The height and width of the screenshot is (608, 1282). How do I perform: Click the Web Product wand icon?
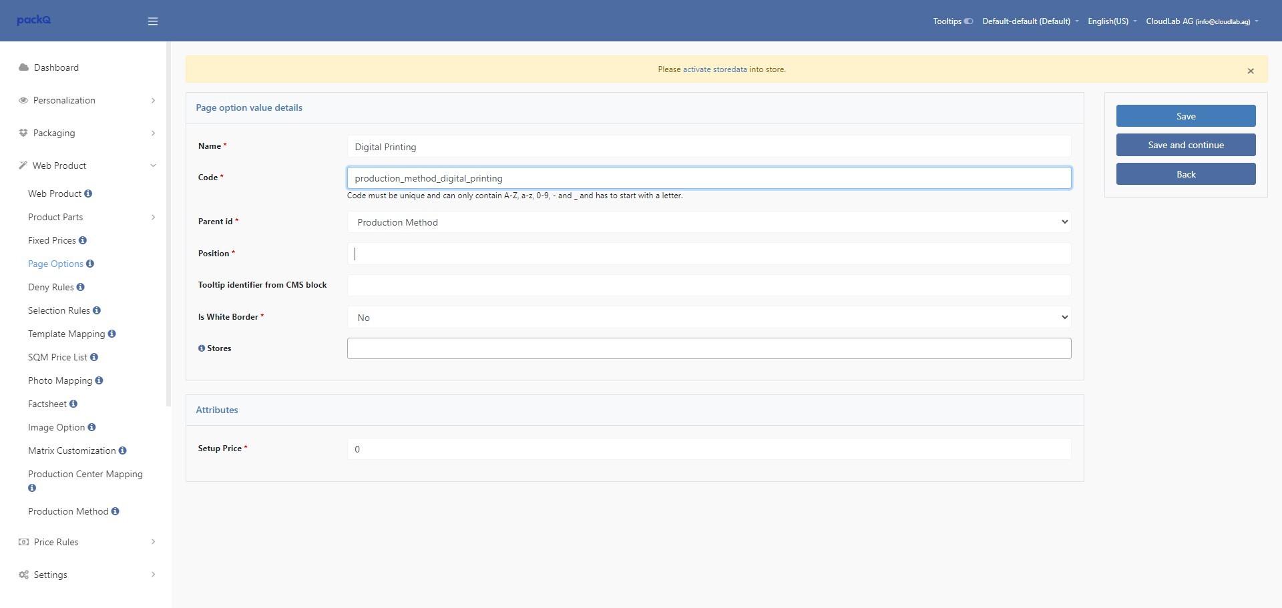point(23,166)
